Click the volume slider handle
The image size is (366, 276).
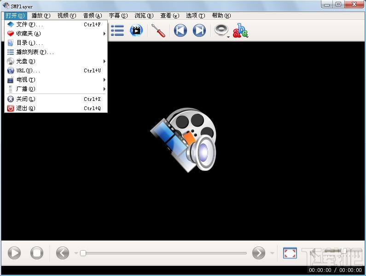click(x=344, y=251)
